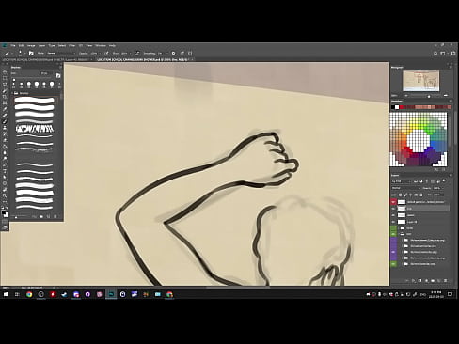Hide the Layer 18 layer

(x=393, y=222)
